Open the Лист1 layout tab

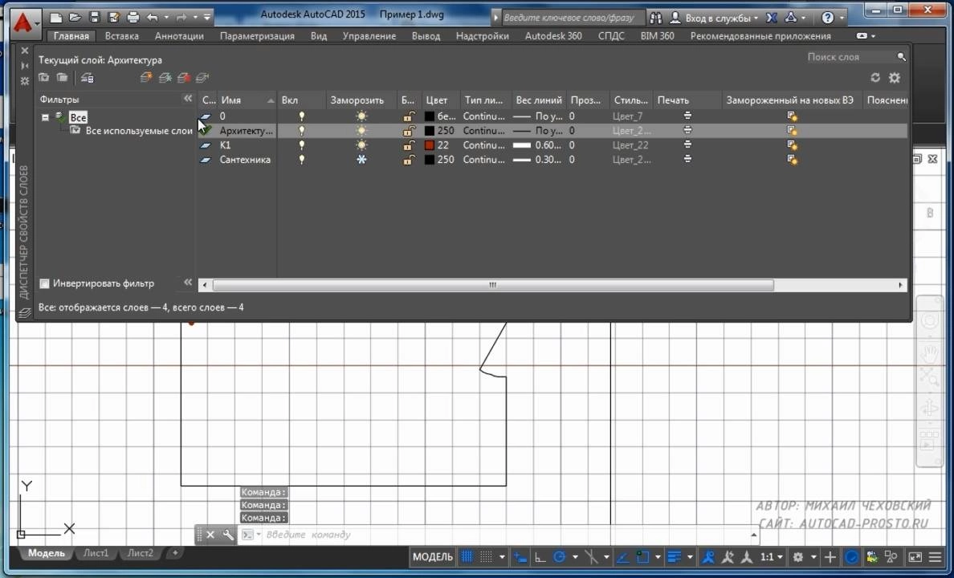(96, 553)
